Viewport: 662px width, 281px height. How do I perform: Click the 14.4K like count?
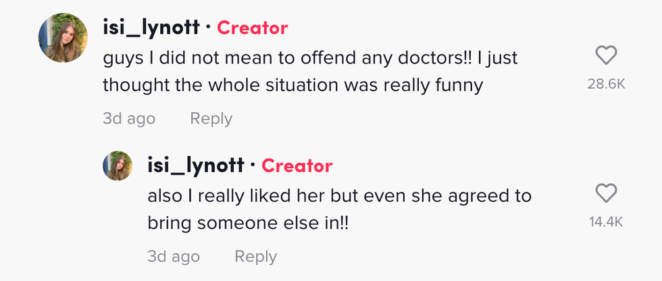606,222
